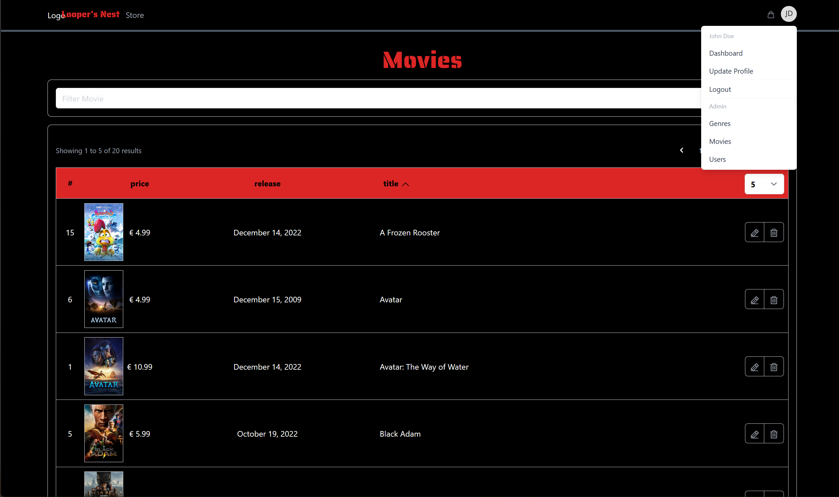
Task: Open the Store link in navbar
Action: coord(135,15)
